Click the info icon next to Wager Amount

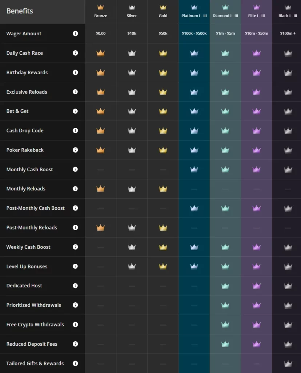tap(75, 34)
